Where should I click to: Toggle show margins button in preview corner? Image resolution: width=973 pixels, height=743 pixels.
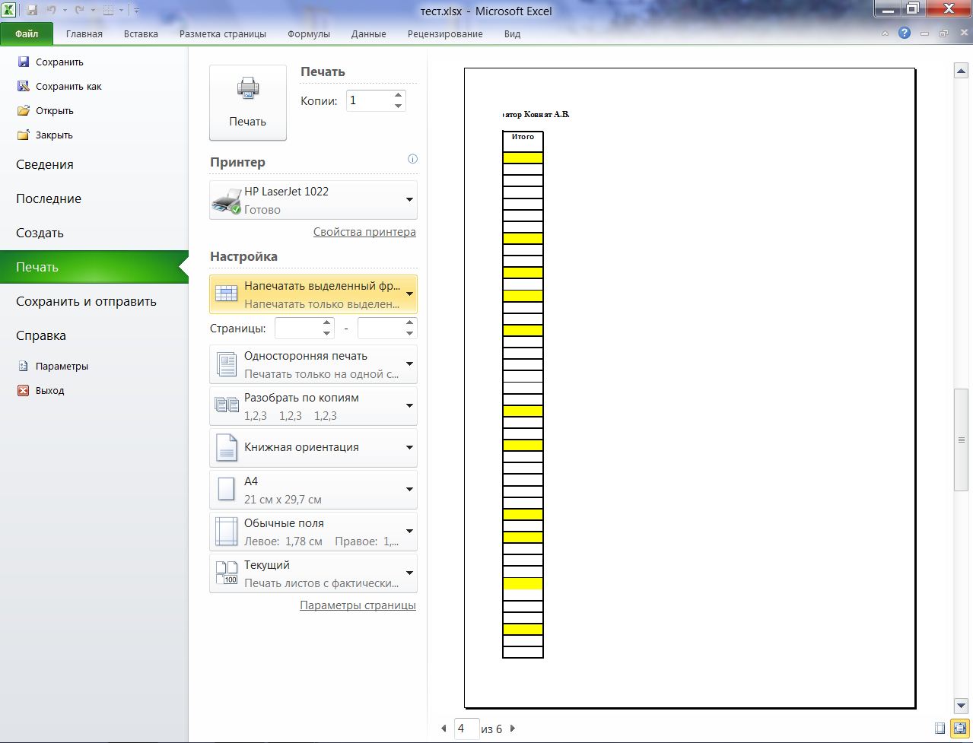tap(940, 729)
